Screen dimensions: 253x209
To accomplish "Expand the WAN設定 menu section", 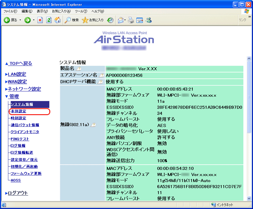I will (x=16, y=82).
